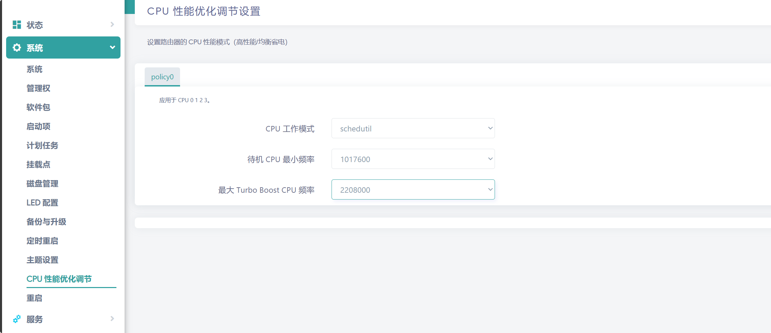Open the 启动项 page

(x=38, y=127)
